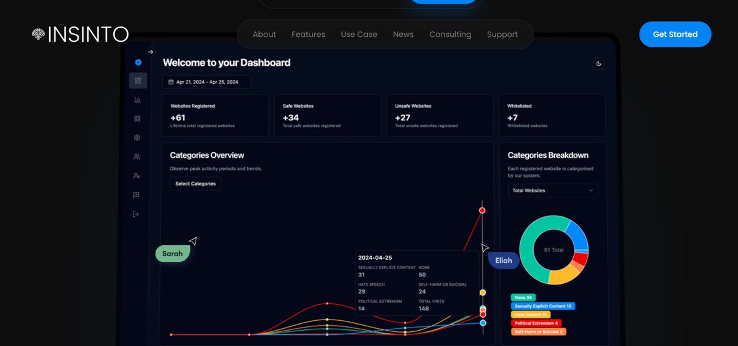Click the users group icon in sidebar
This screenshot has width=738, height=346.
(137, 157)
